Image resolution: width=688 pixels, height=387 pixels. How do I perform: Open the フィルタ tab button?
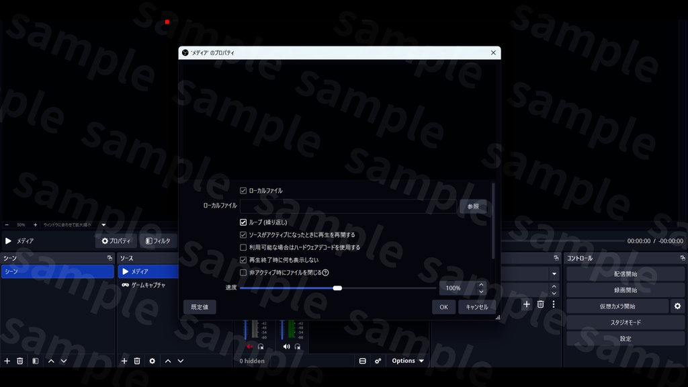pos(158,241)
